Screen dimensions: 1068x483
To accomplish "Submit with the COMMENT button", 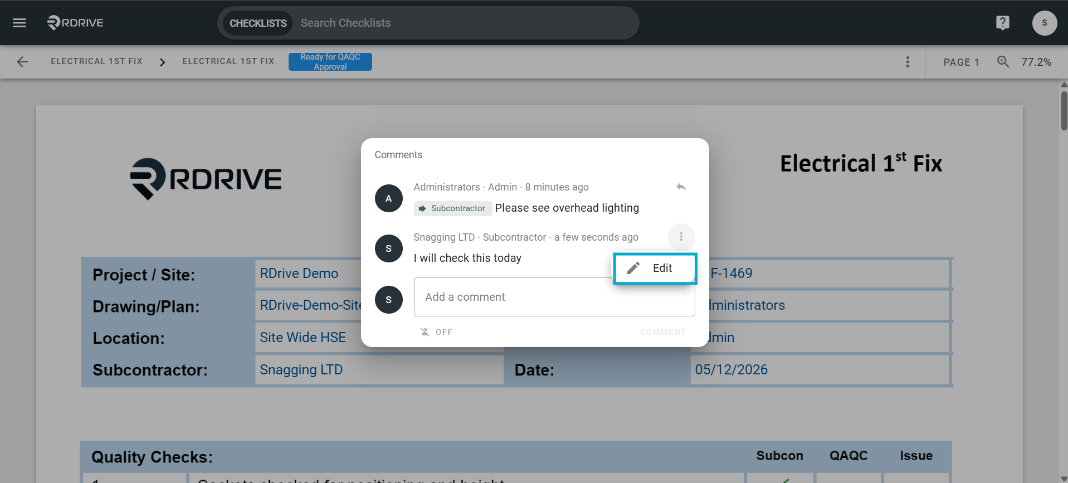I will 663,332.
